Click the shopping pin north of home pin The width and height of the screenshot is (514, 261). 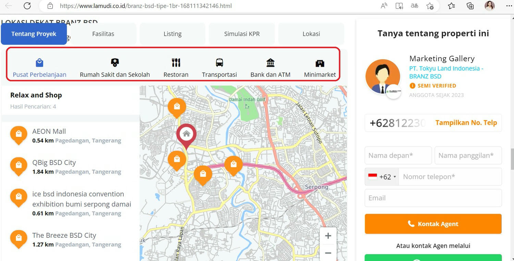[x=177, y=108]
